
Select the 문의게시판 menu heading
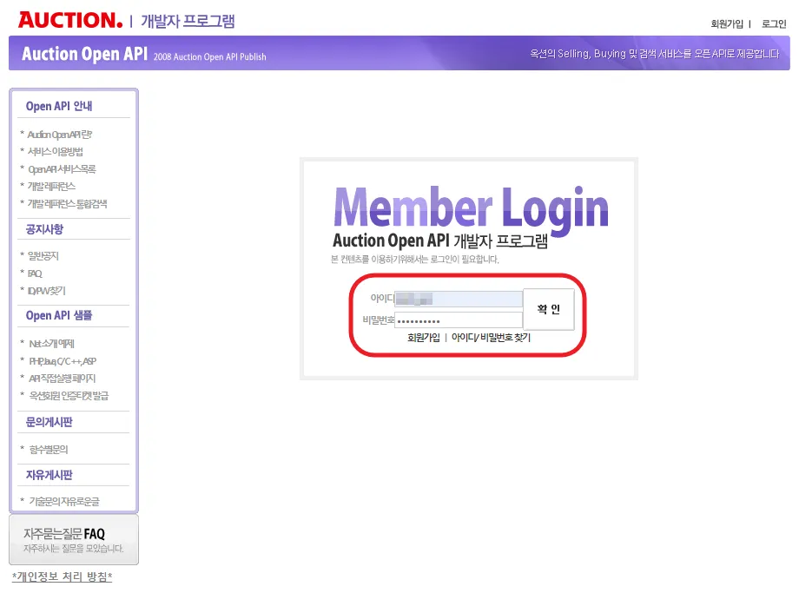tap(49, 422)
